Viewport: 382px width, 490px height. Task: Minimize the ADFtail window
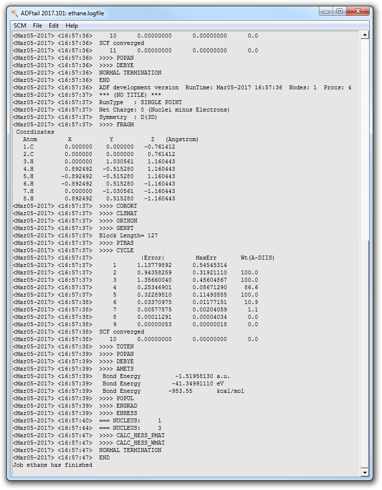click(x=326, y=11)
